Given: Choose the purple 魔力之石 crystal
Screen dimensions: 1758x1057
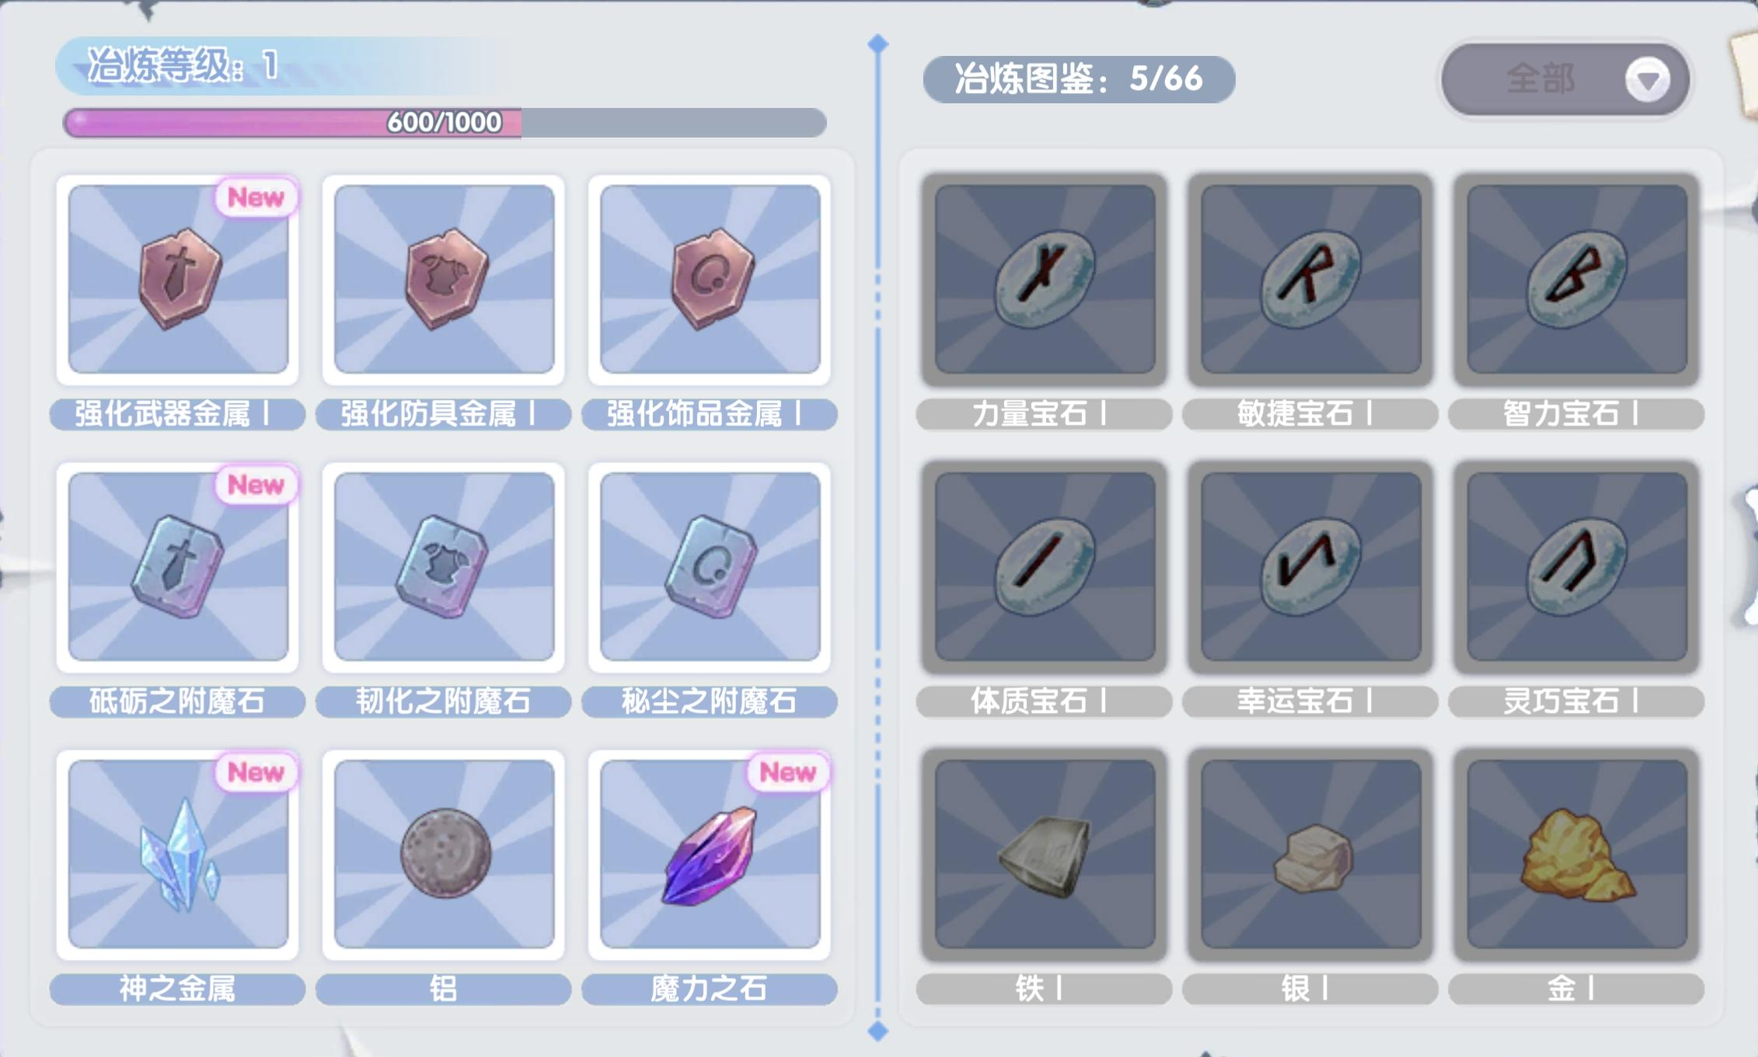Looking at the screenshot, I should pos(710,854).
